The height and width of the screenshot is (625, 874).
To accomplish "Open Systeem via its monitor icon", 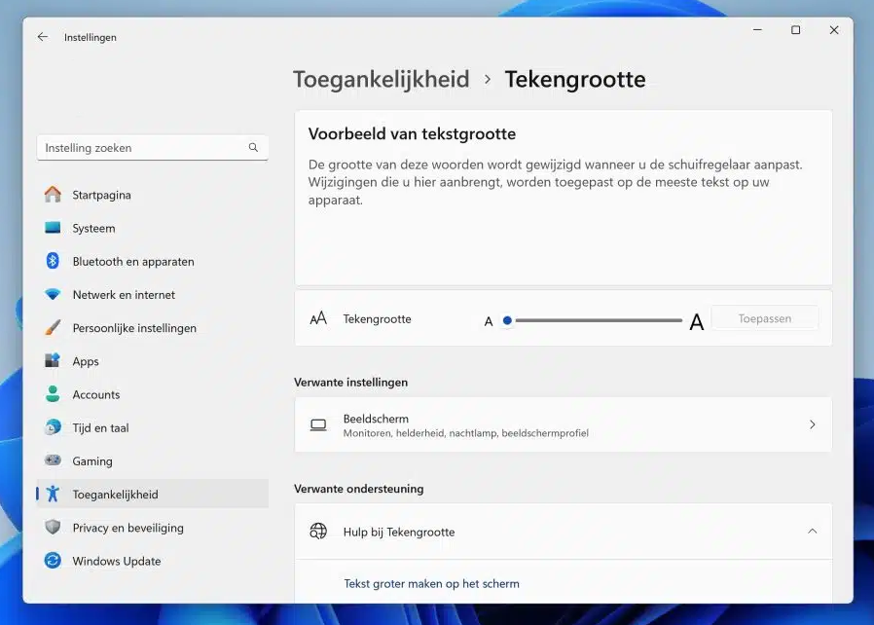I will [53, 228].
